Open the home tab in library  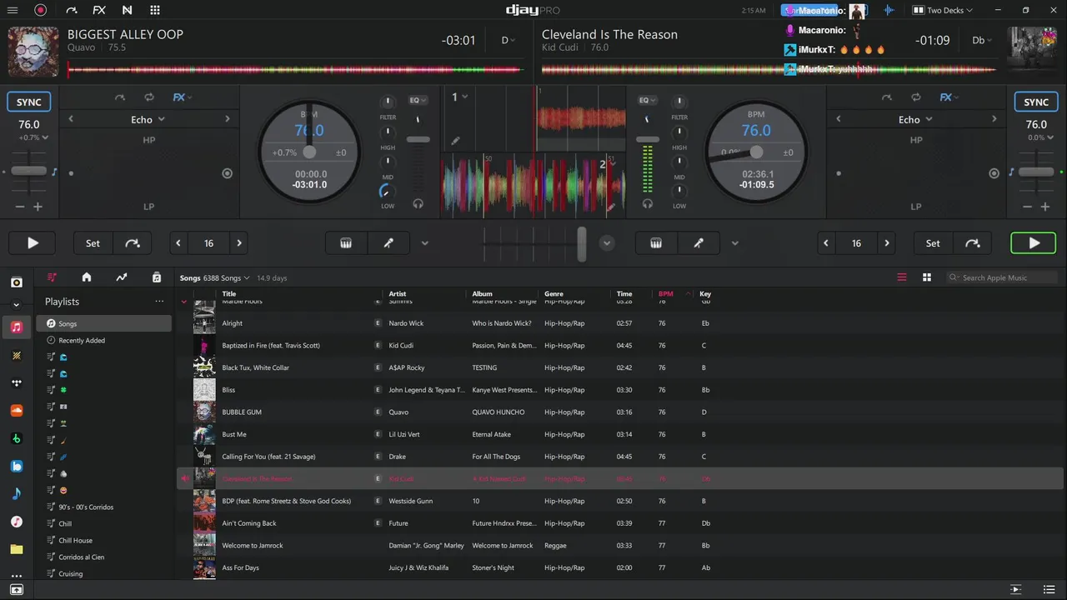click(87, 277)
